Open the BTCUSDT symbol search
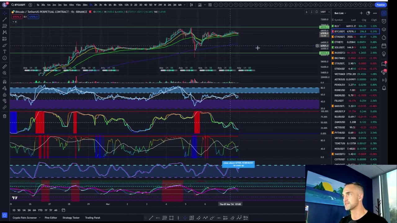The image size is (397, 223). (x=18, y=5)
